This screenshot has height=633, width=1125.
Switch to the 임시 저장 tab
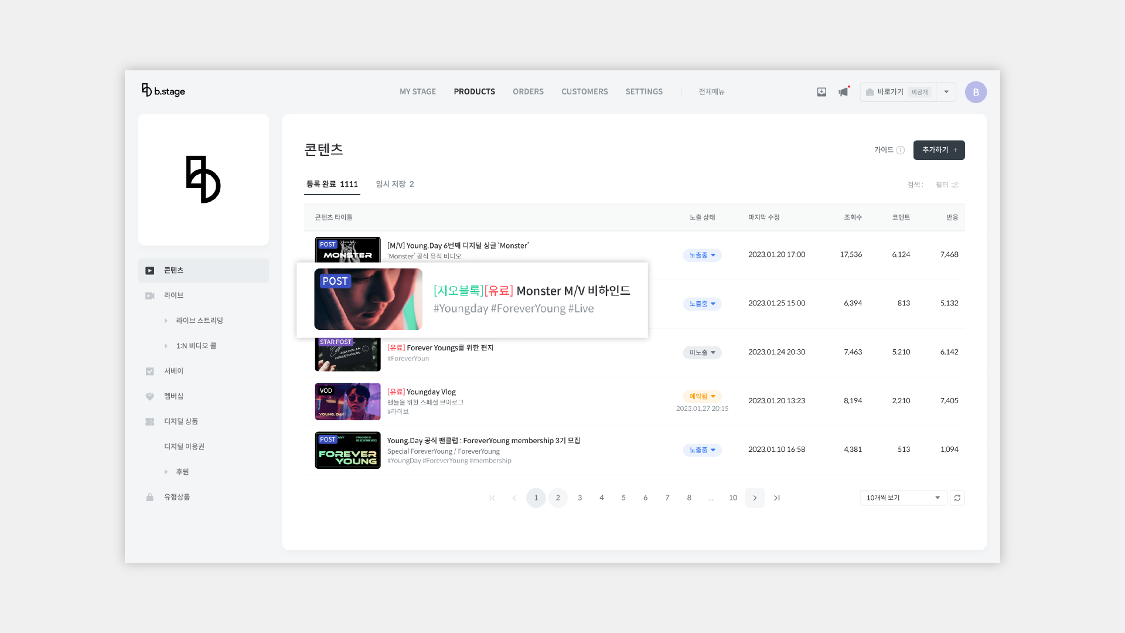395,184
